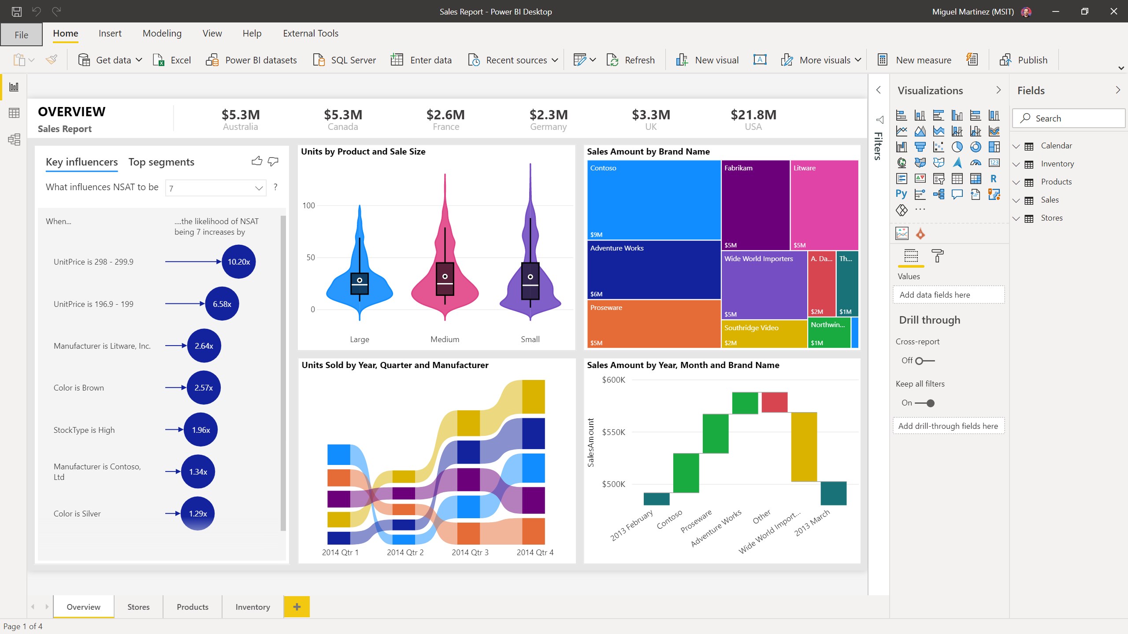Open the Format paint roller pane
Screen dimensions: 1128x634
(x=938, y=256)
